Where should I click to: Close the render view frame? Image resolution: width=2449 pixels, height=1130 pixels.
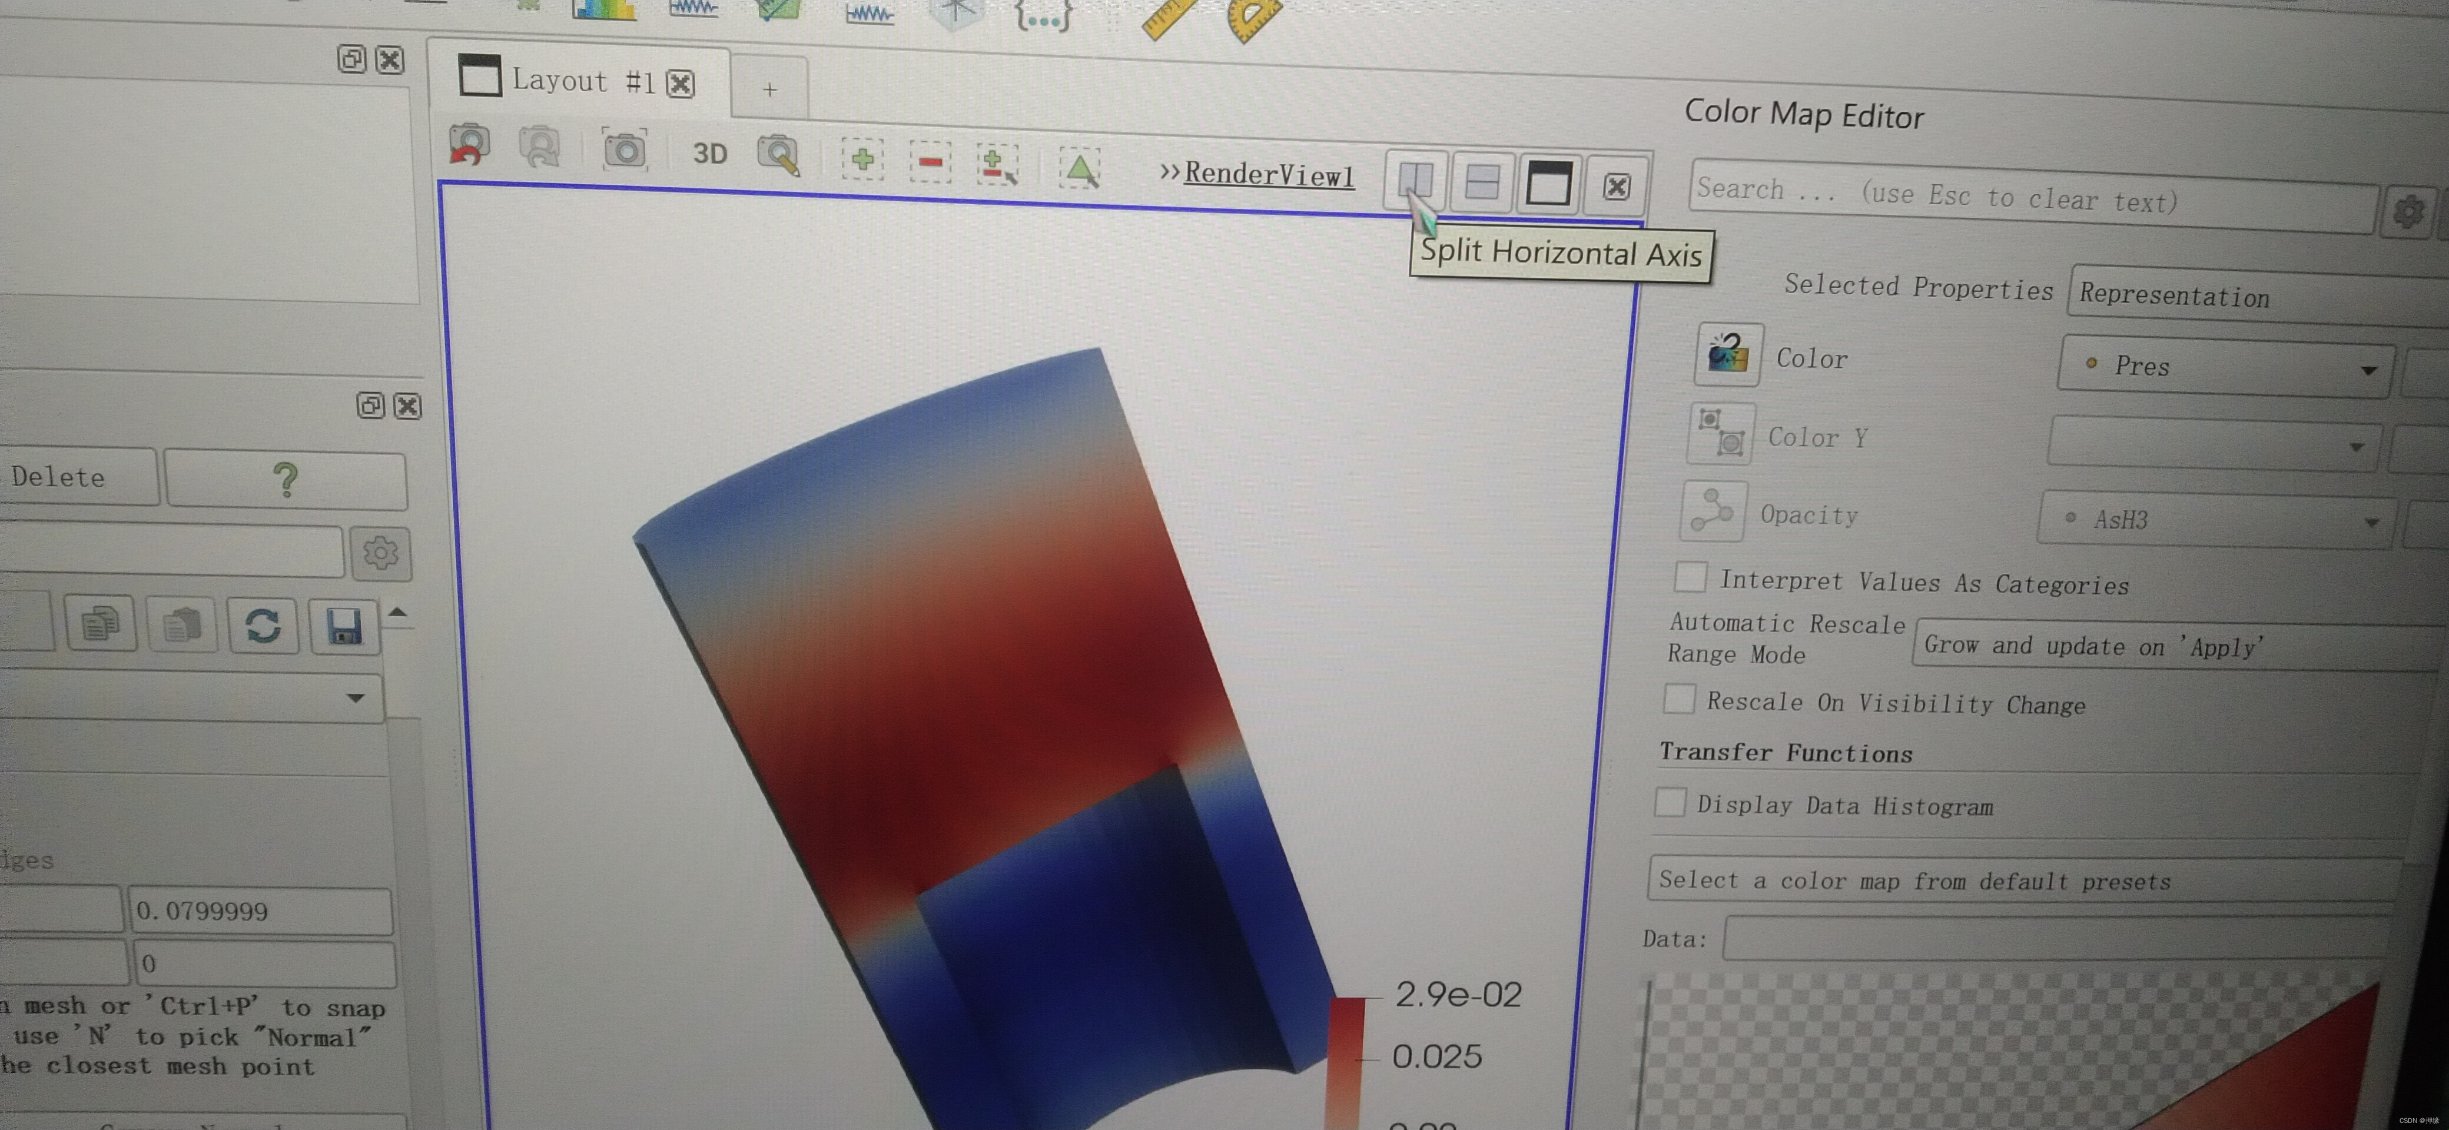tap(1616, 187)
